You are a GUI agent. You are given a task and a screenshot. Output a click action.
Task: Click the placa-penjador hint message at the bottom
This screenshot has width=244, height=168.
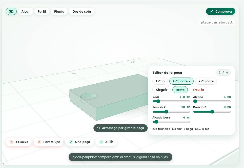pyautogui.click(x=120, y=157)
